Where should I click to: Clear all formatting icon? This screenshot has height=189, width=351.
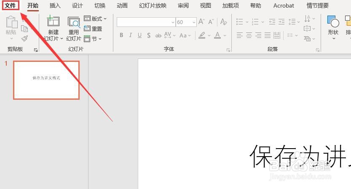(223, 22)
